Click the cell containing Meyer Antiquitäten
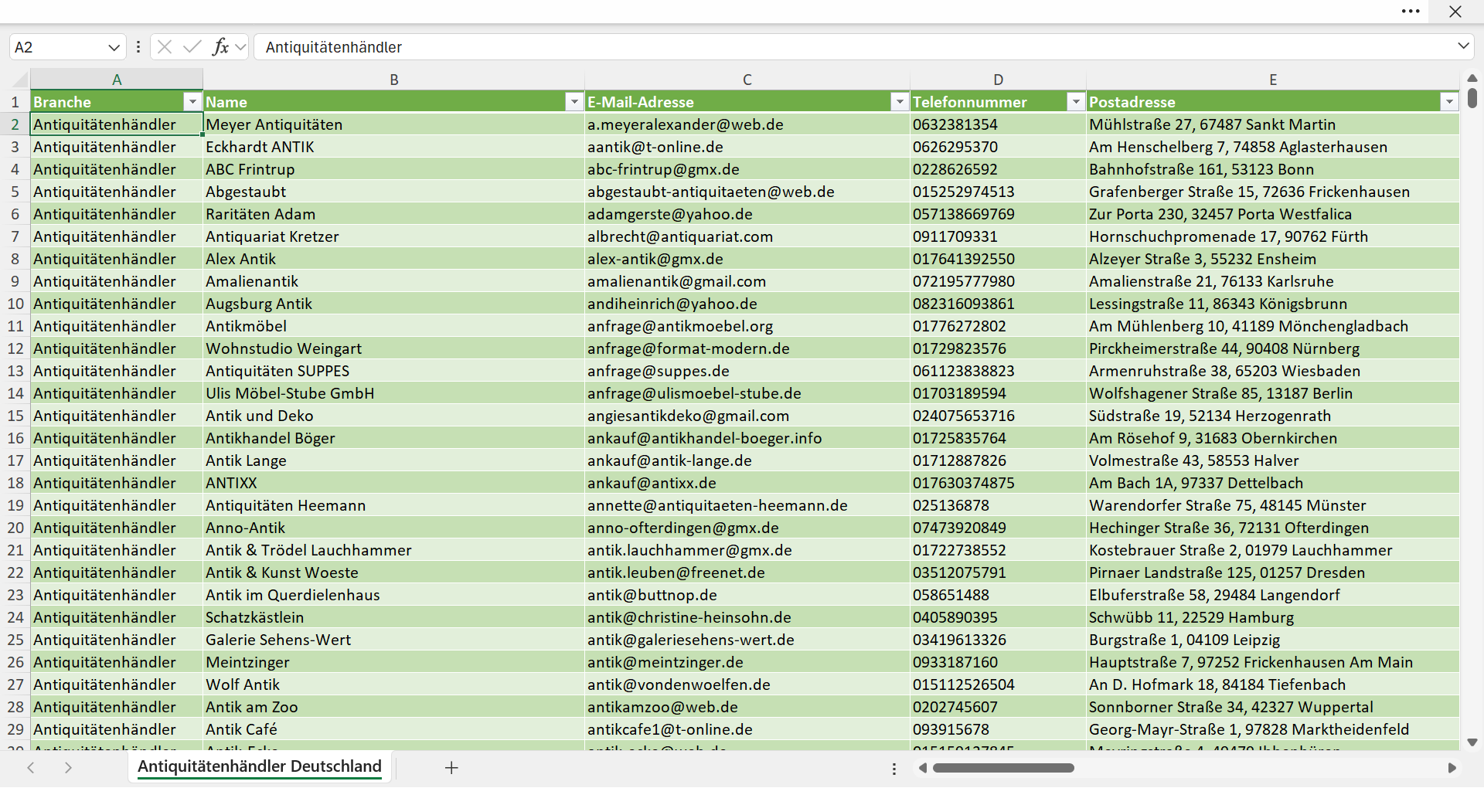The width and height of the screenshot is (1484, 788). tap(393, 124)
